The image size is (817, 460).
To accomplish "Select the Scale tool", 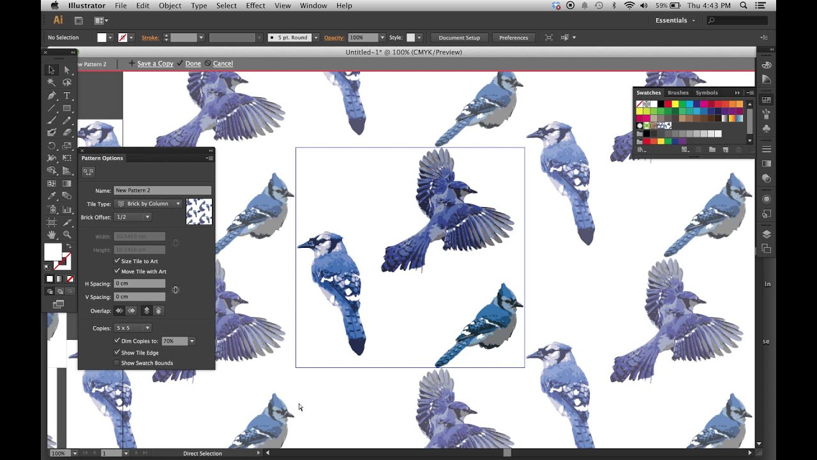I will coord(66,146).
